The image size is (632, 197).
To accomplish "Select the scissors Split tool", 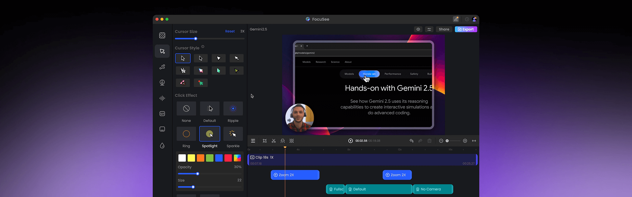I will pos(274,141).
